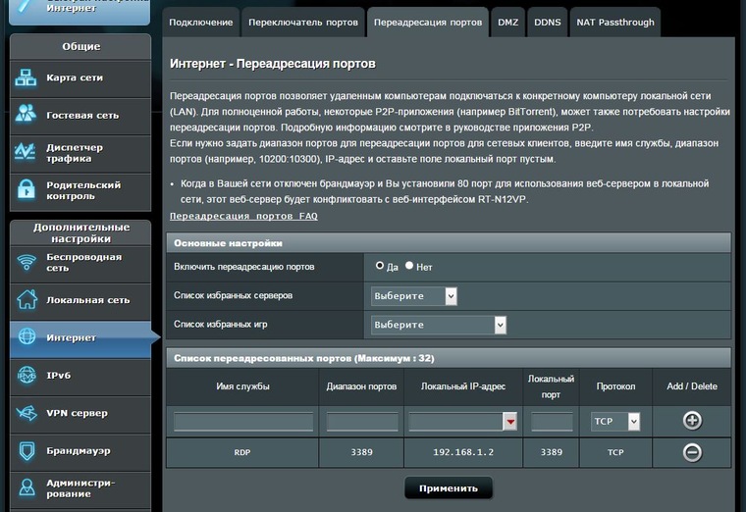Click the service name input field
The image size is (746, 512).
[243, 422]
